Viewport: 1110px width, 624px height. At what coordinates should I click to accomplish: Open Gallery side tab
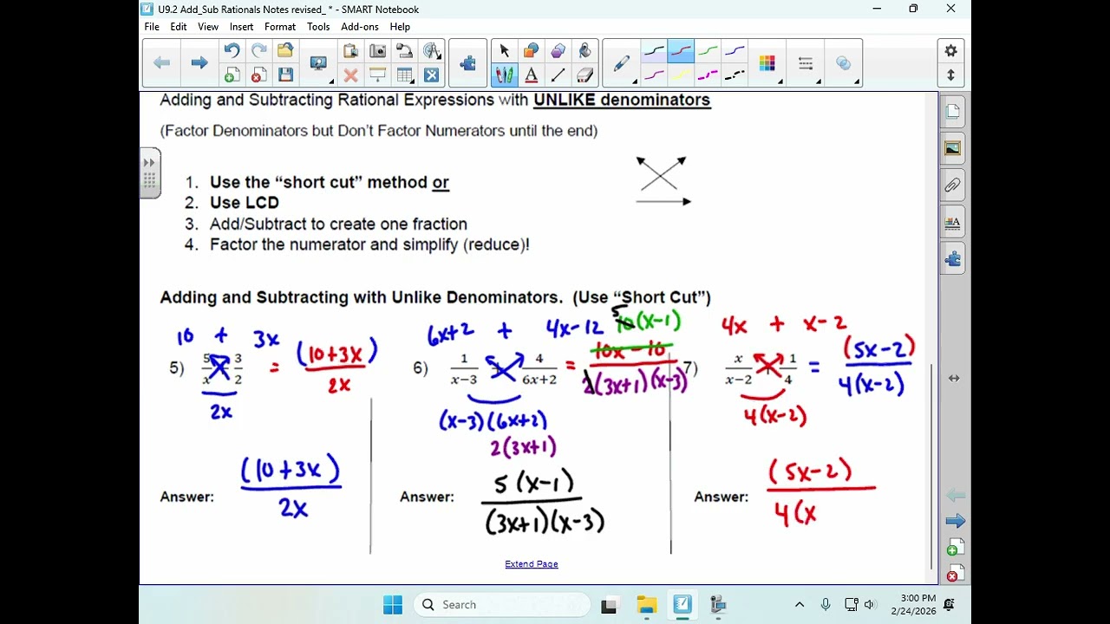[952, 148]
